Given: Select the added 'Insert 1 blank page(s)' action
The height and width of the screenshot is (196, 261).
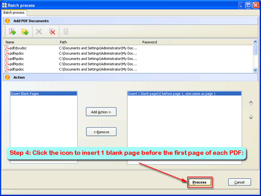Looking at the screenshot, I should point(185,94).
